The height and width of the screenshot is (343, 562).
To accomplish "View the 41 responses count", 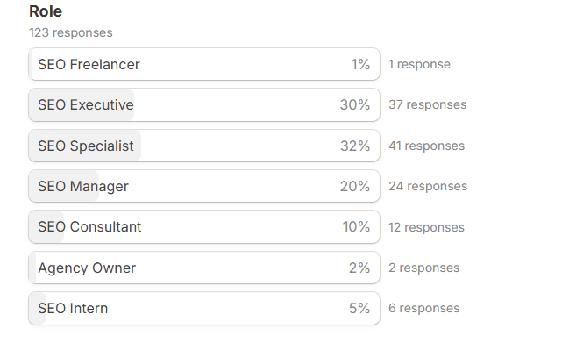I will [x=426, y=146].
